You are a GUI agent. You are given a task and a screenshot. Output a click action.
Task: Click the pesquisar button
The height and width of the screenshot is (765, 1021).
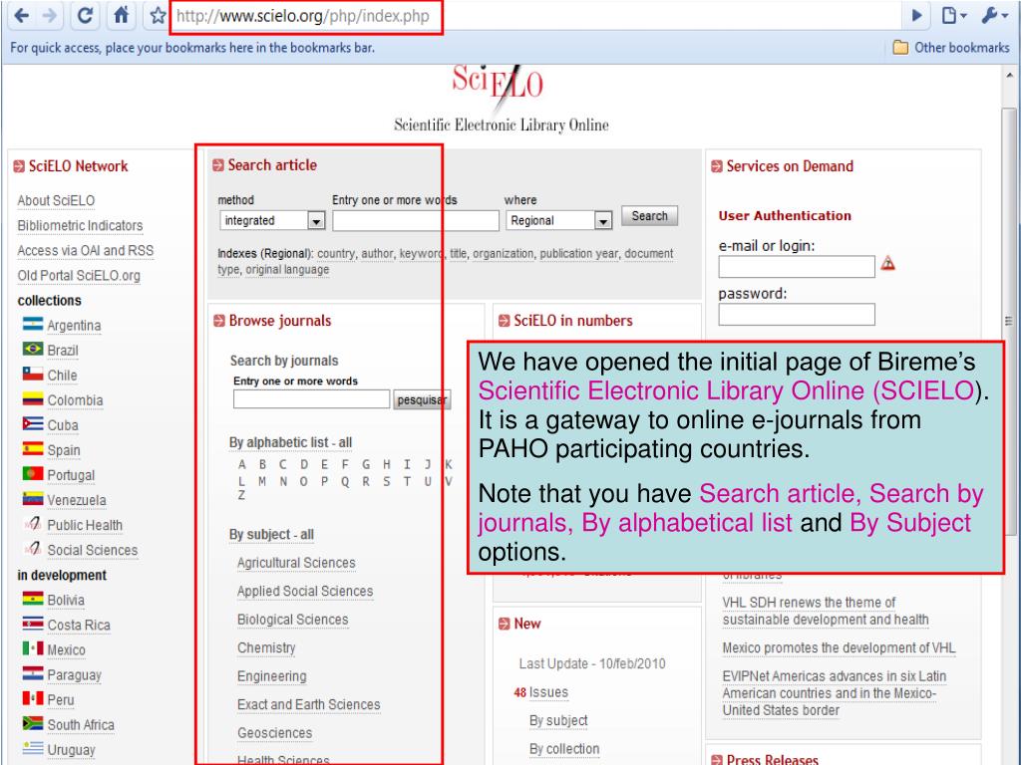422,399
